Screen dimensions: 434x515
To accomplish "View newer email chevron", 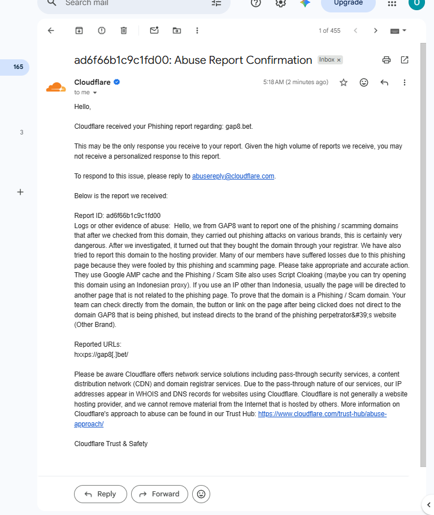I will (355, 30).
